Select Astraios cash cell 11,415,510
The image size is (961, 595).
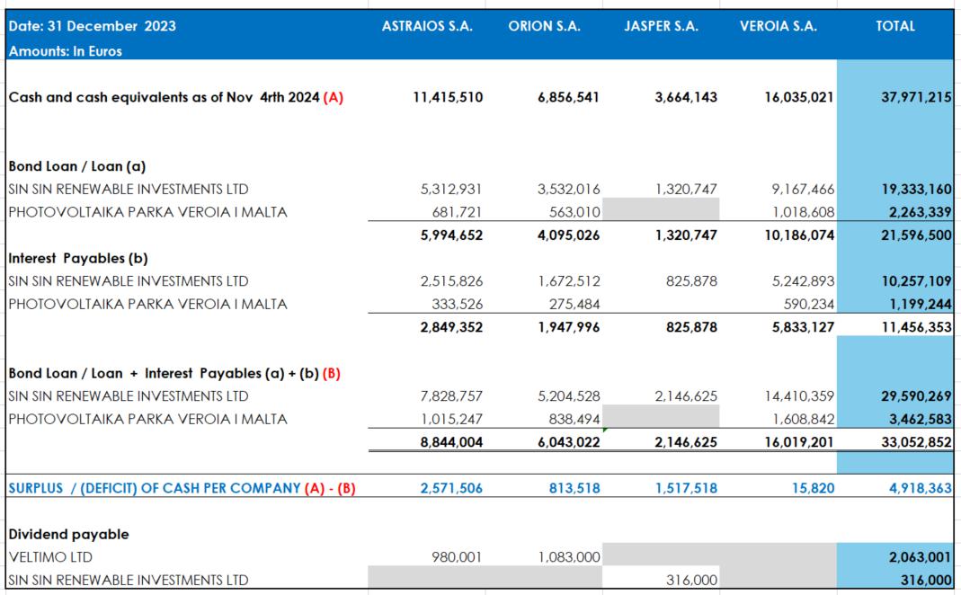pos(447,98)
